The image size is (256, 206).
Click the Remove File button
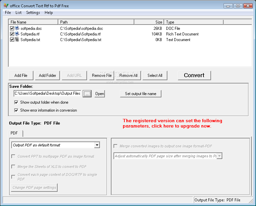[x=102, y=76]
